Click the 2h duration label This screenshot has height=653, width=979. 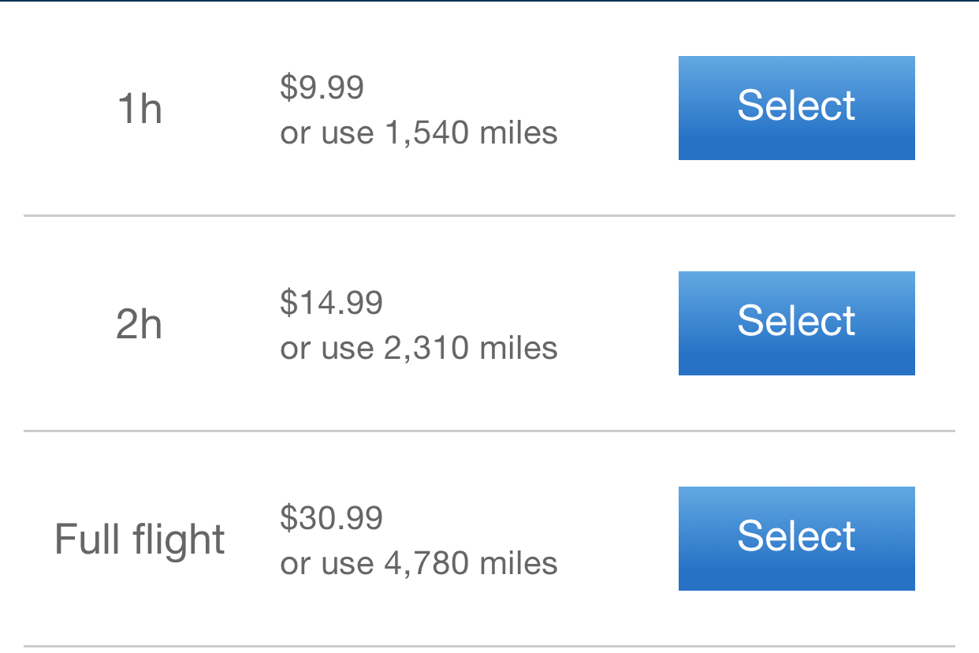(140, 324)
